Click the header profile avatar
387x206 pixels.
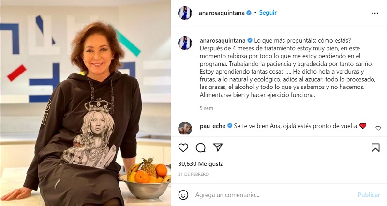pyautogui.click(x=185, y=13)
